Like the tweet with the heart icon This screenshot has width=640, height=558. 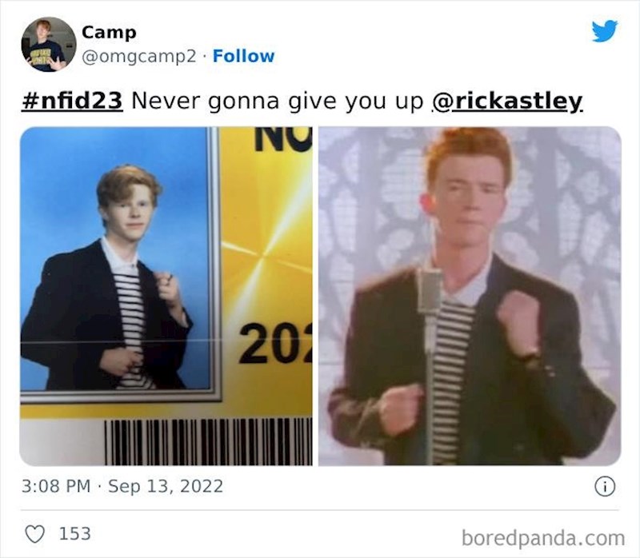[35, 533]
